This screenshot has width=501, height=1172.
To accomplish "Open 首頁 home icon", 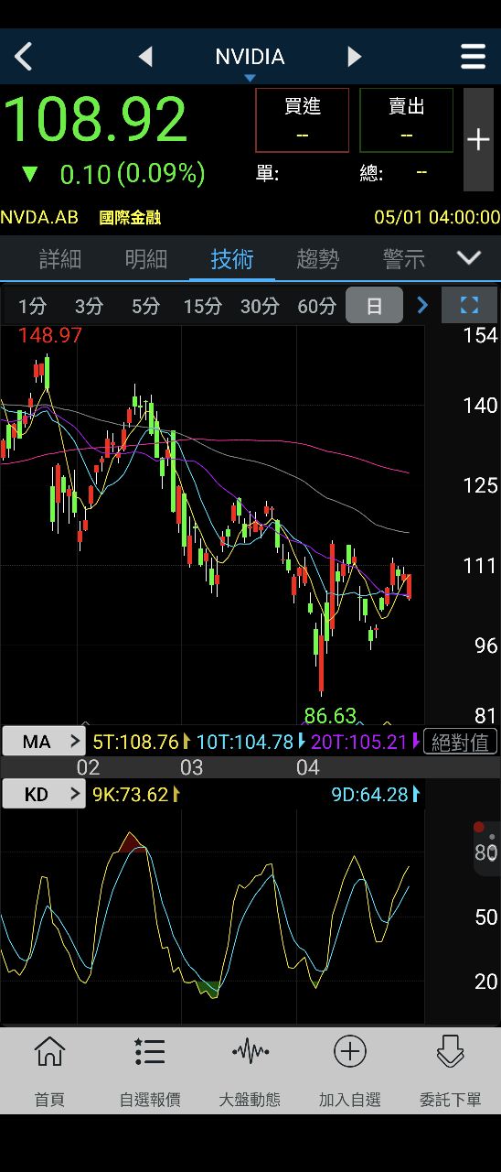I will click(49, 1071).
